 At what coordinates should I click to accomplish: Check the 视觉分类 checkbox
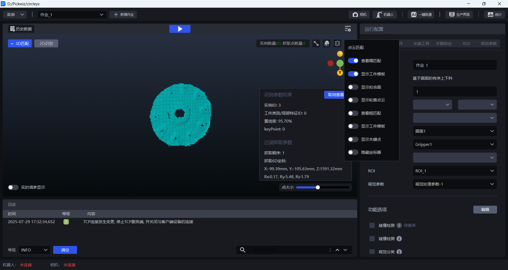[372, 252]
